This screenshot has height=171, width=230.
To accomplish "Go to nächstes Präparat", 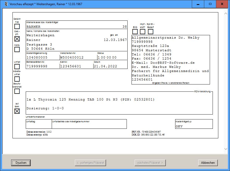I will point(150,163).
